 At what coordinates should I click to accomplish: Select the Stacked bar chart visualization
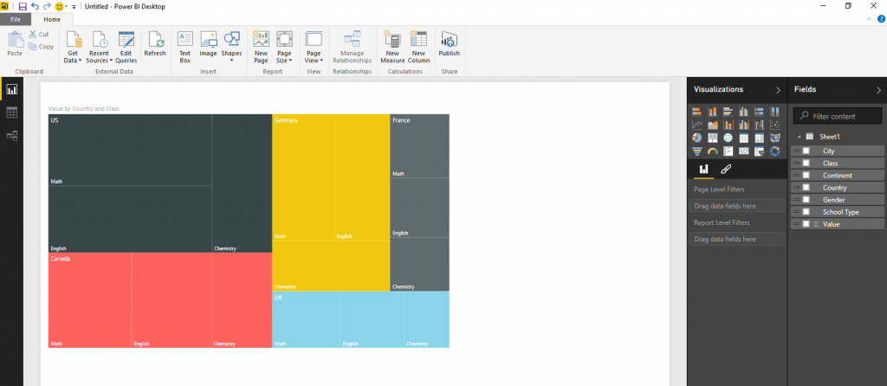(697, 112)
